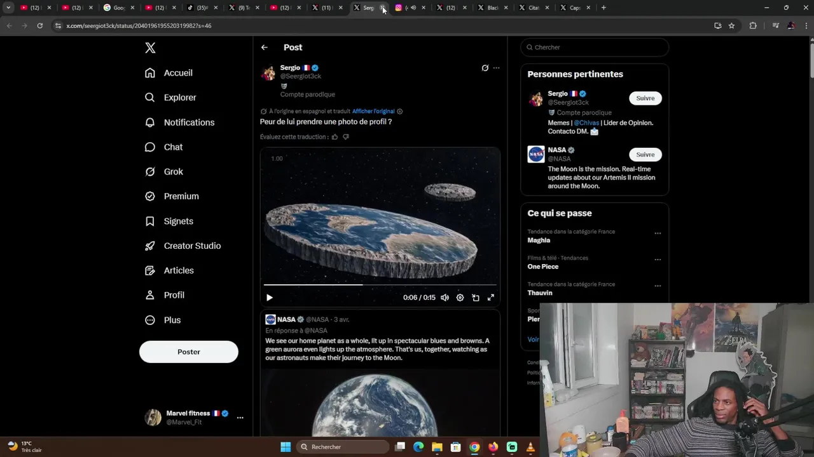
Task: Click Afficher l'original link
Action: 373,111
